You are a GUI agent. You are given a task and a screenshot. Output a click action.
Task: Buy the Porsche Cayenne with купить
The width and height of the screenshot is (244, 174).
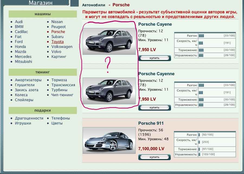click(155, 108)
